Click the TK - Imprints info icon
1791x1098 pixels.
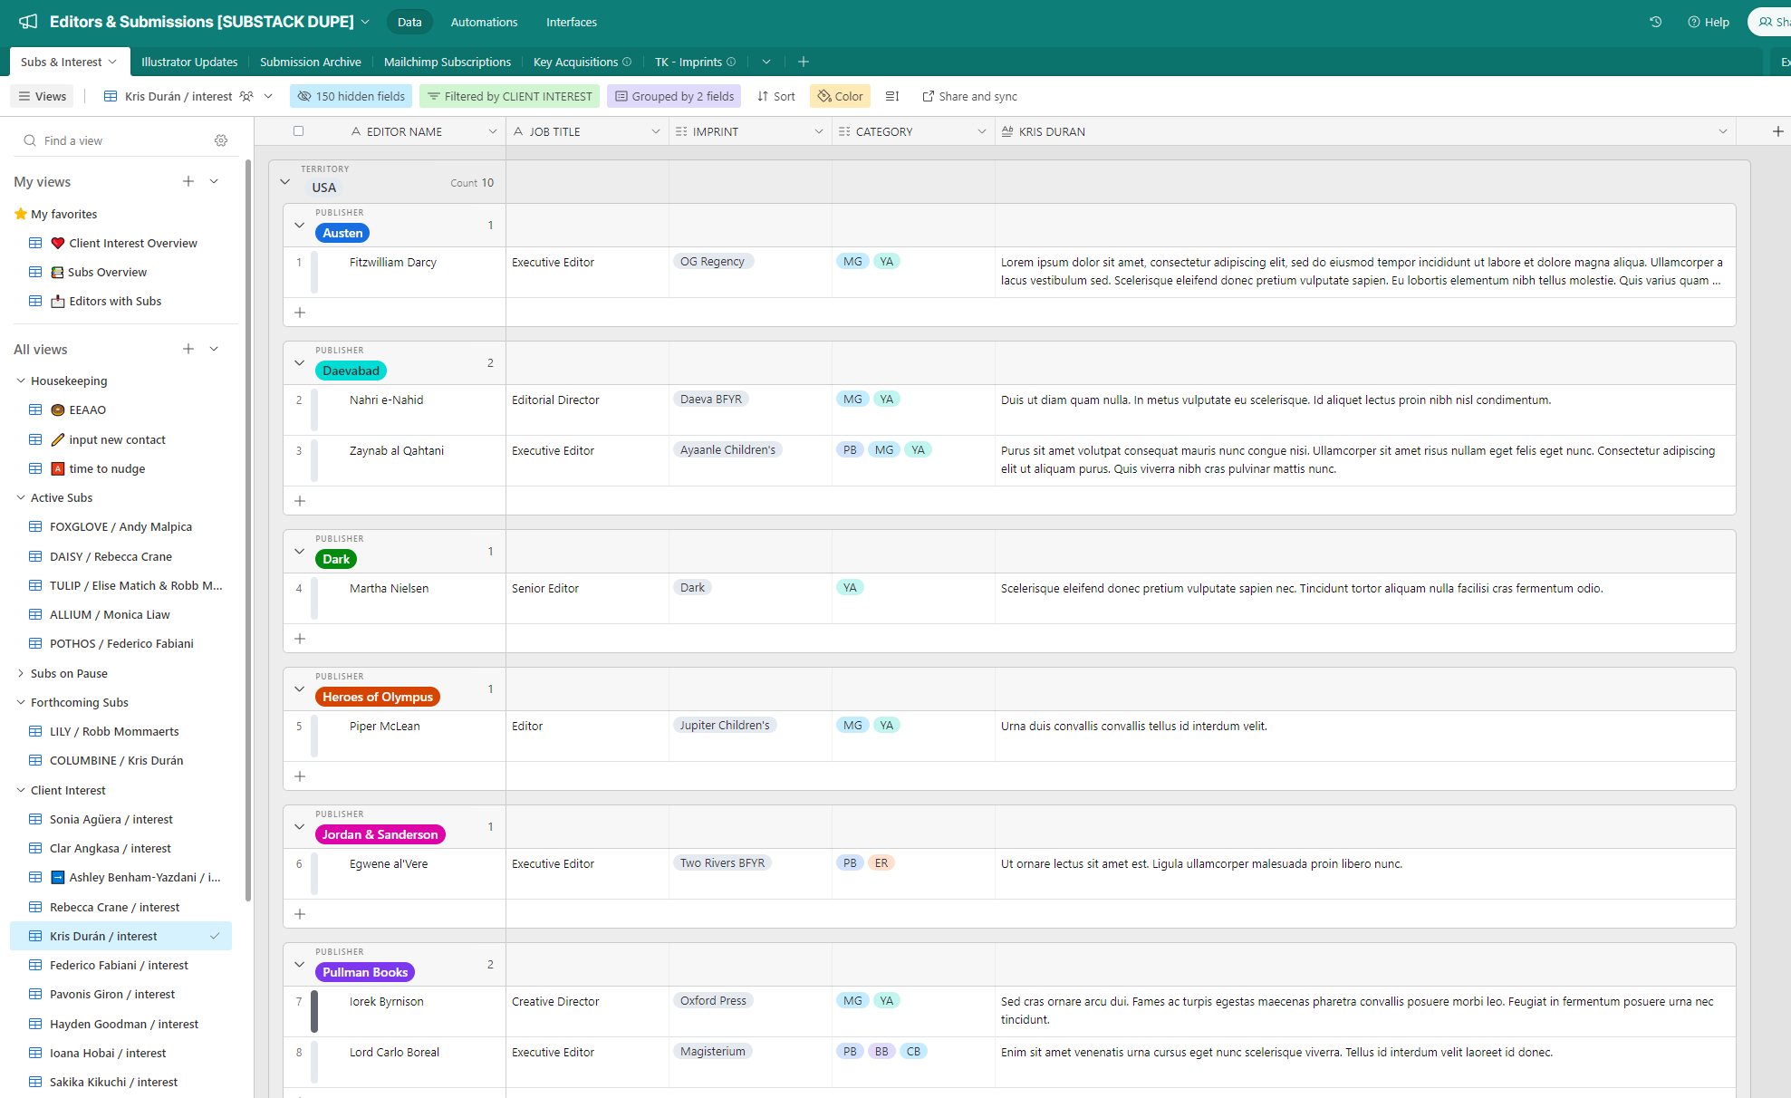pyautogui.click(x=731, y=62)
